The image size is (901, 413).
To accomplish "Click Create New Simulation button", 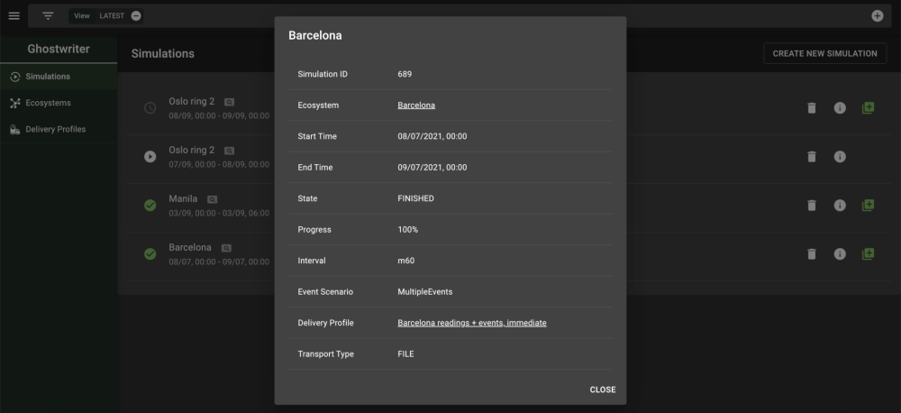I will tap(824, 53).
